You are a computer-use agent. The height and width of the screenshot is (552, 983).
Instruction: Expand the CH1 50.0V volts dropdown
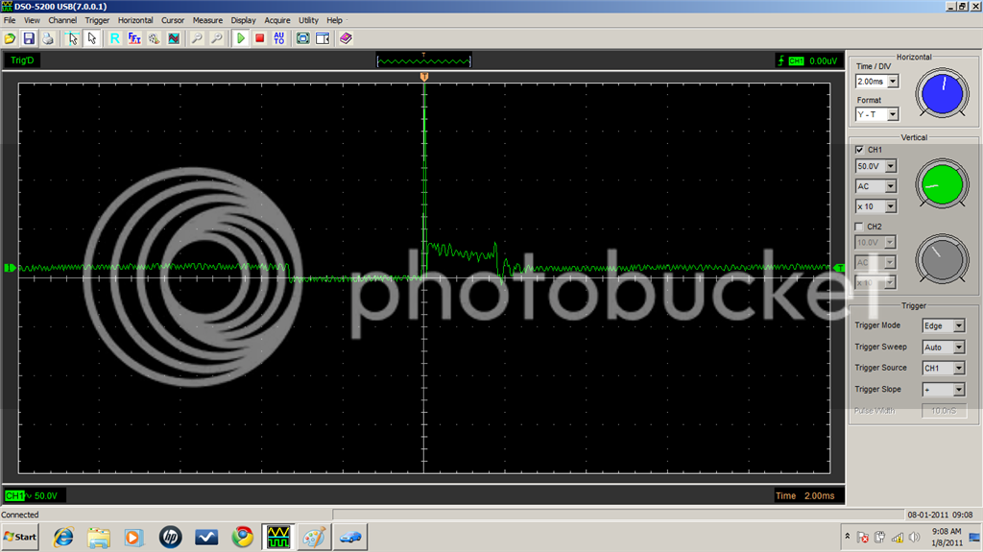pos(891,166)
